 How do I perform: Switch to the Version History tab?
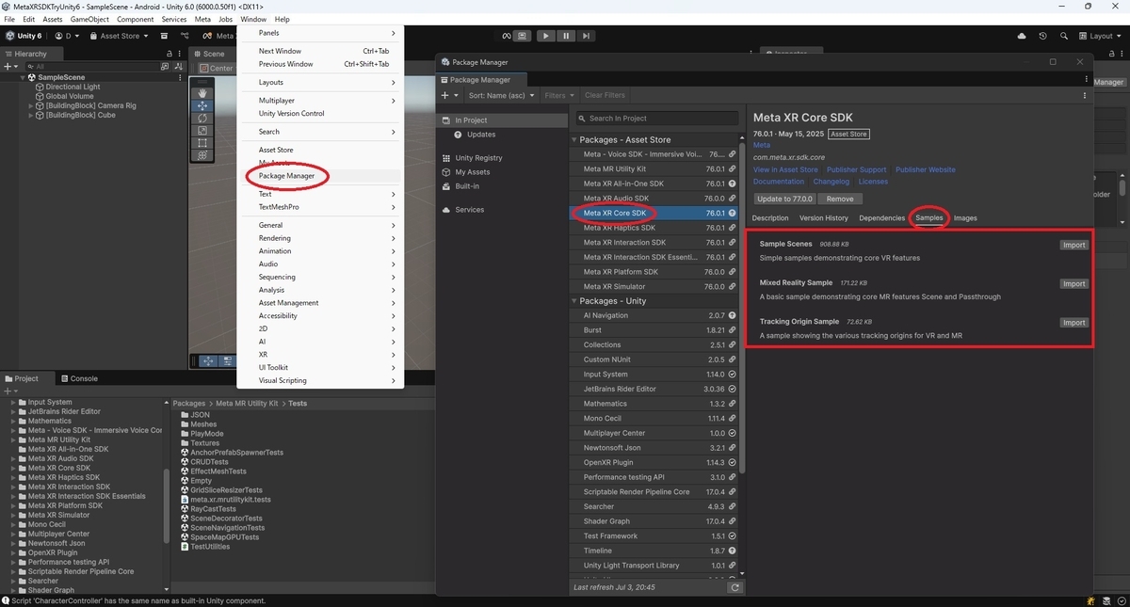click(824, 218)
